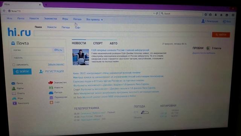241x136 pixels.
Task: Expand the Все проекты dropdown
Action: pos(95,20)
